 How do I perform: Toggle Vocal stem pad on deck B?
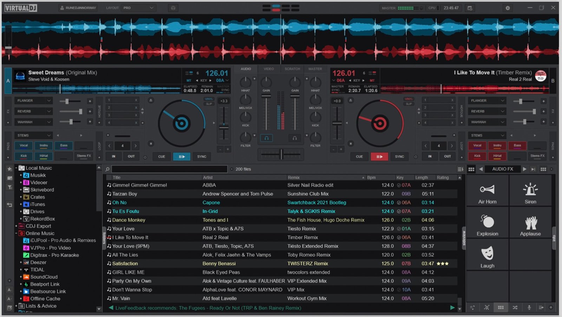pyautogui.click(x=477, y=145)
